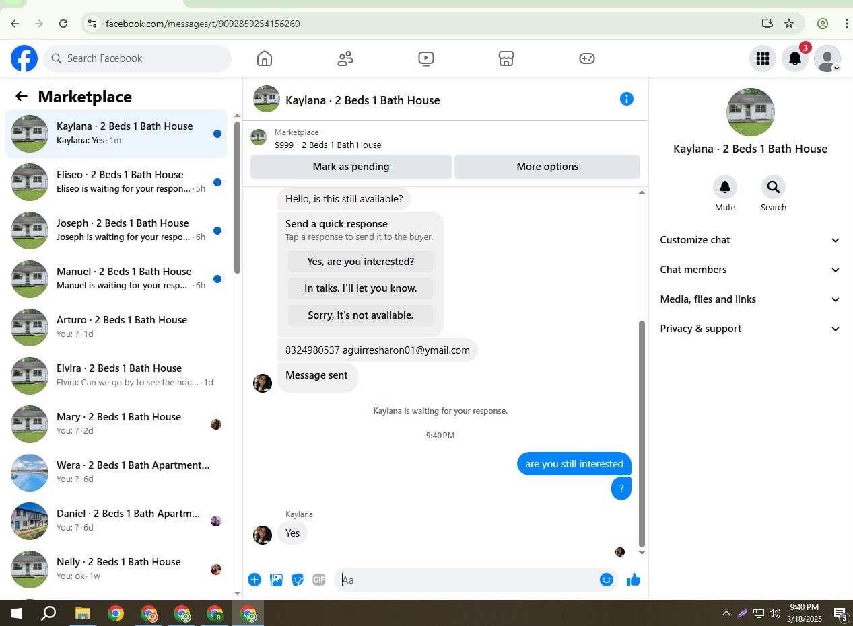Open the Facebook Home icon
The image size is (853, 626).
(x=265, y=58)
